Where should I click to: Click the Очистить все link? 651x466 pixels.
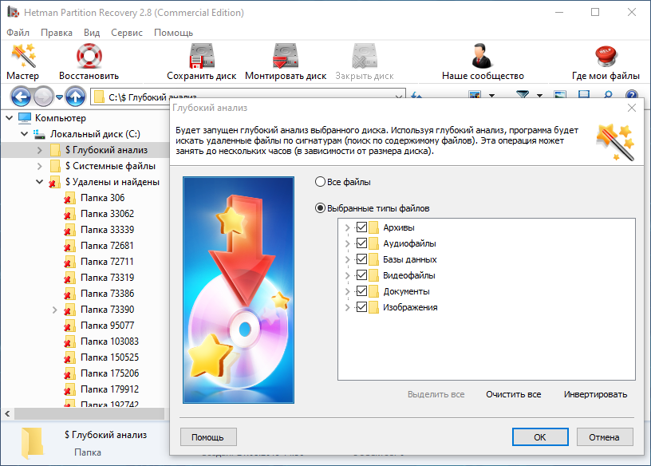pyautogui.click(x=513, y=394)
